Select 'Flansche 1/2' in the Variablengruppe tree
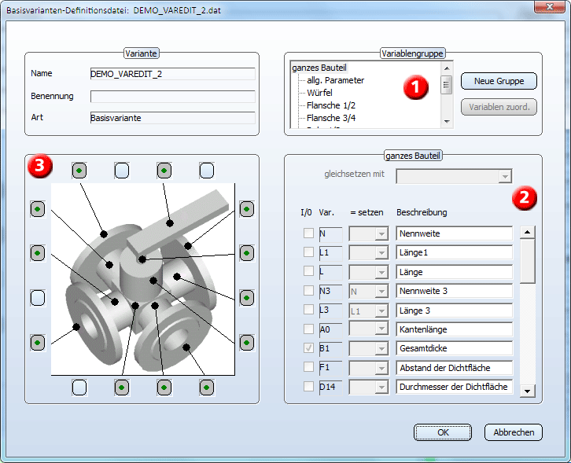Image resolution: width=571 pixels, height=463 pixels. pyautogui.click(x=330, y=105)
